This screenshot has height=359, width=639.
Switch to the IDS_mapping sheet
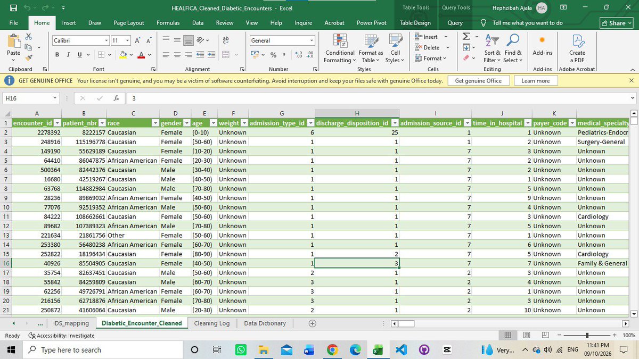[71, 323]
